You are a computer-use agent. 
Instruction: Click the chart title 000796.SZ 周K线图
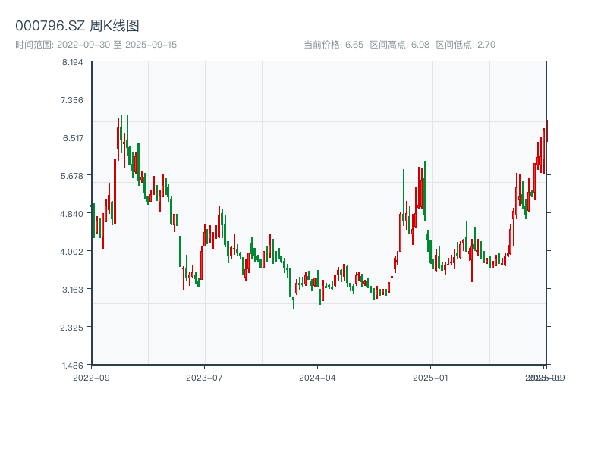click(77, 26)
